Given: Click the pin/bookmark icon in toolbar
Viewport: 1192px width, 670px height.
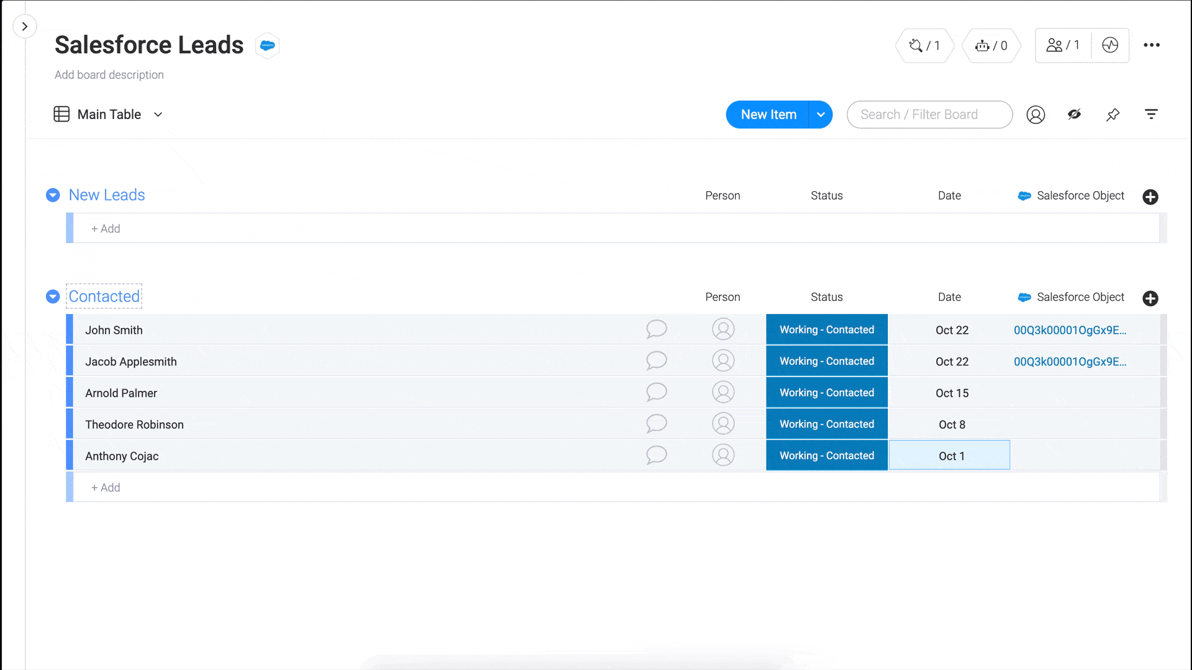Looking at the screenshot, I should 1112,115.
